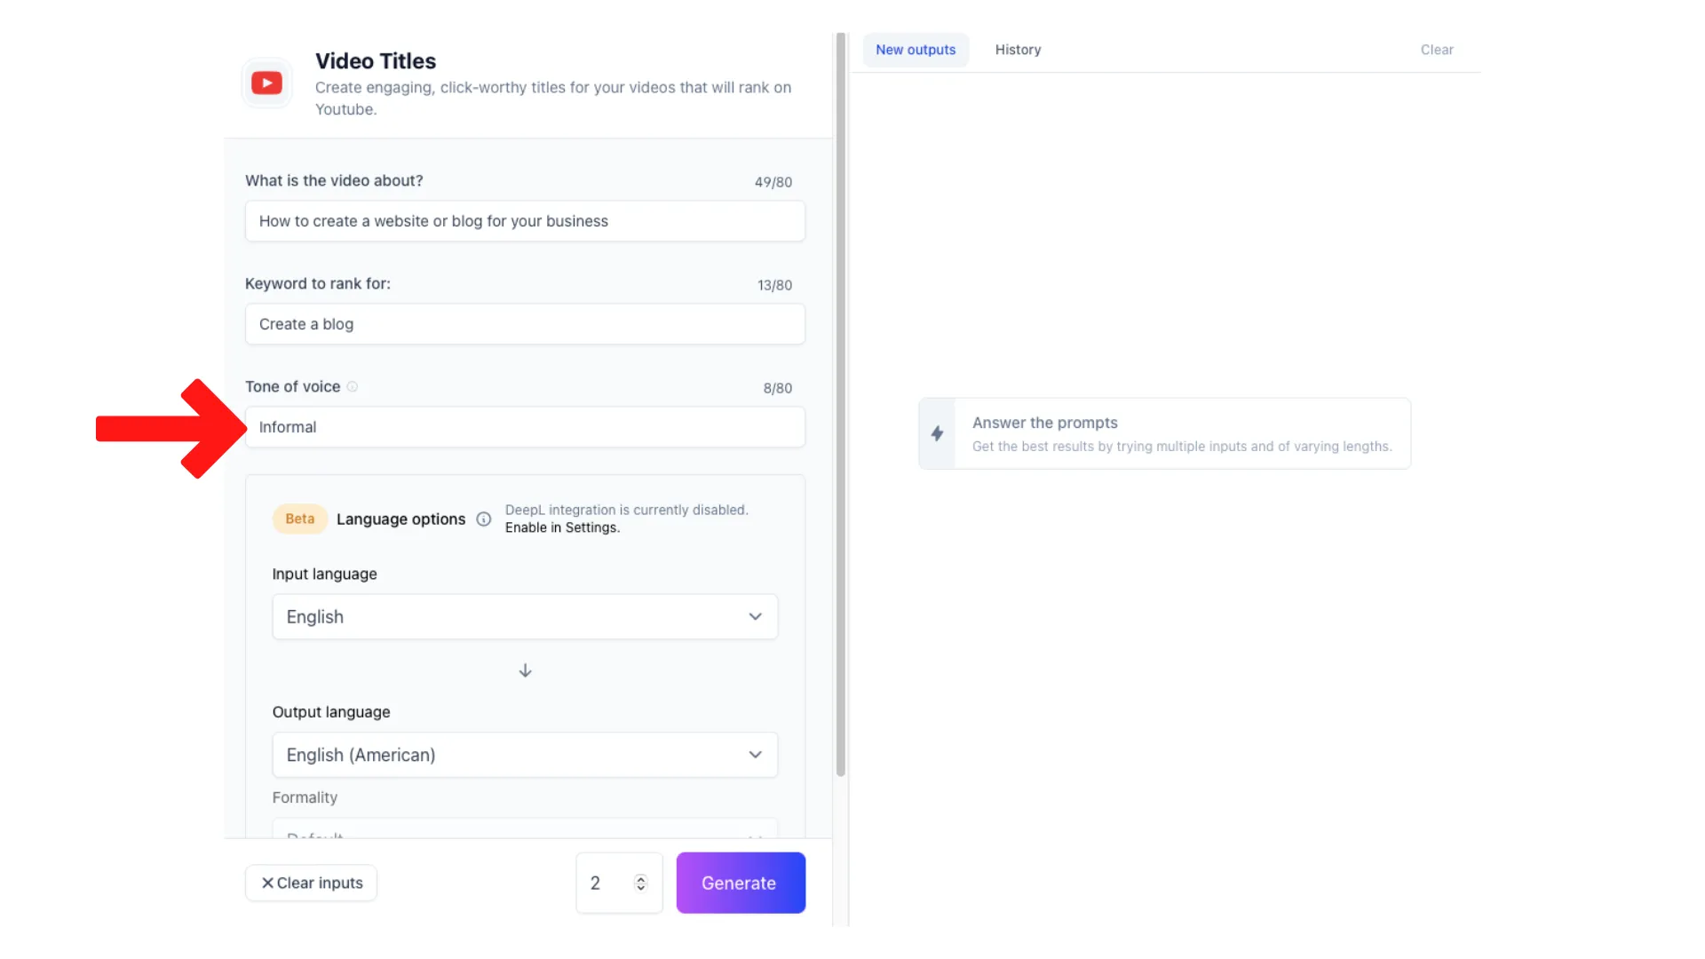The width and height of the screenshot is (1705, 959).
Task: Open the Input language English dropdown
Action: 525,617
